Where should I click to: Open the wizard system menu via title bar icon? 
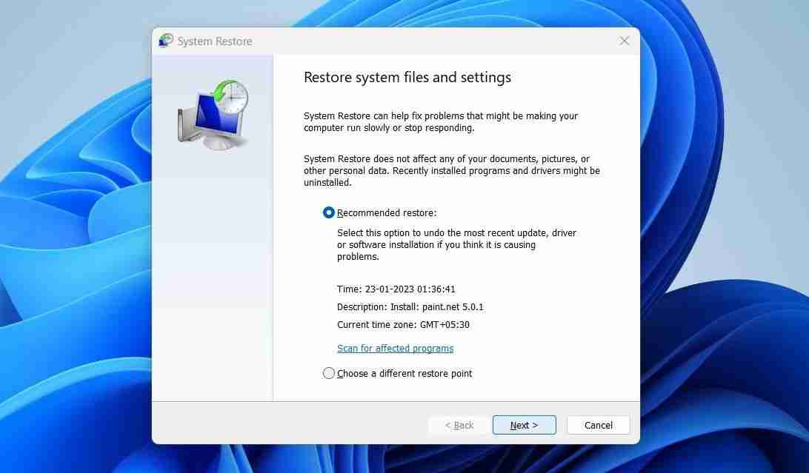point(165,41)
